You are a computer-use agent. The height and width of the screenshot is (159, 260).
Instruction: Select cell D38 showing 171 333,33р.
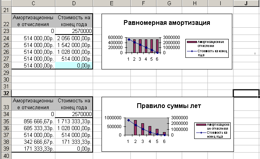(x=74, y=142)
